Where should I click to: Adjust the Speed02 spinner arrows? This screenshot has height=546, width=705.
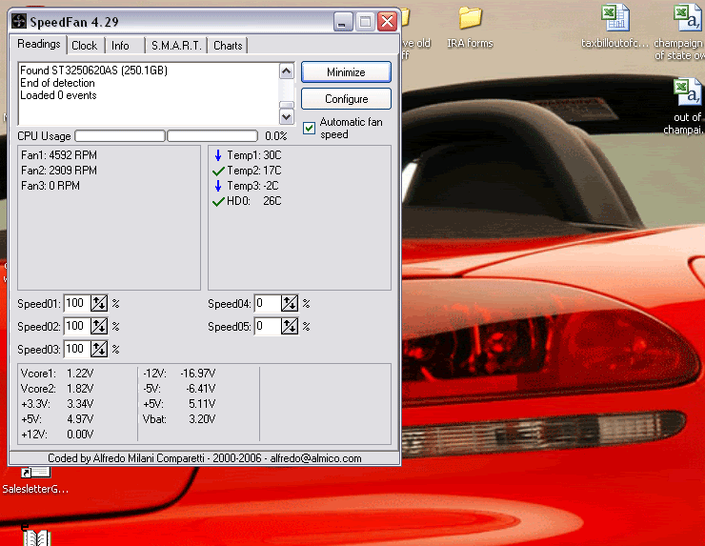point(100,327)
